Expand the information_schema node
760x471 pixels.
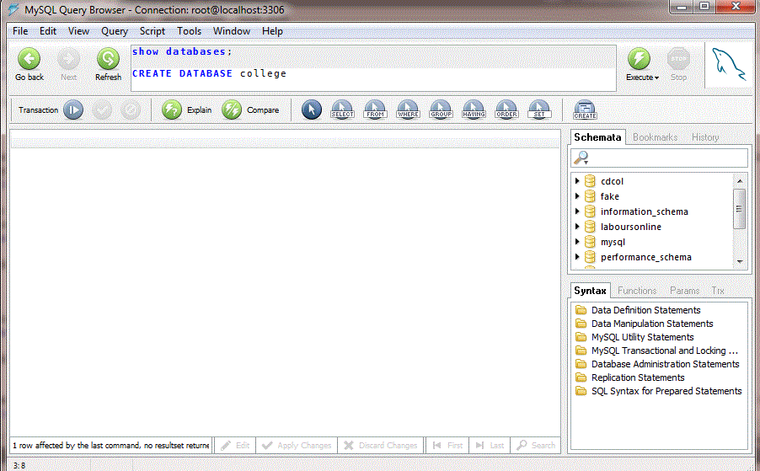577,211
